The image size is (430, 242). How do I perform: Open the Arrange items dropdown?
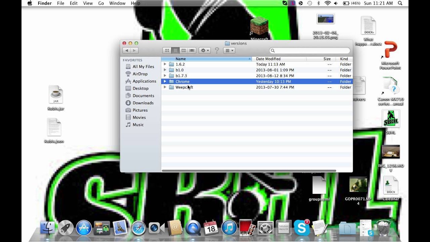(229, 50)
